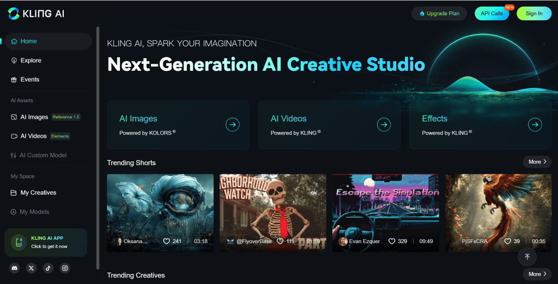This screenshot has height=284, width=558.
Task: Click the phone download icon
Action: click(x=19, y=243)
